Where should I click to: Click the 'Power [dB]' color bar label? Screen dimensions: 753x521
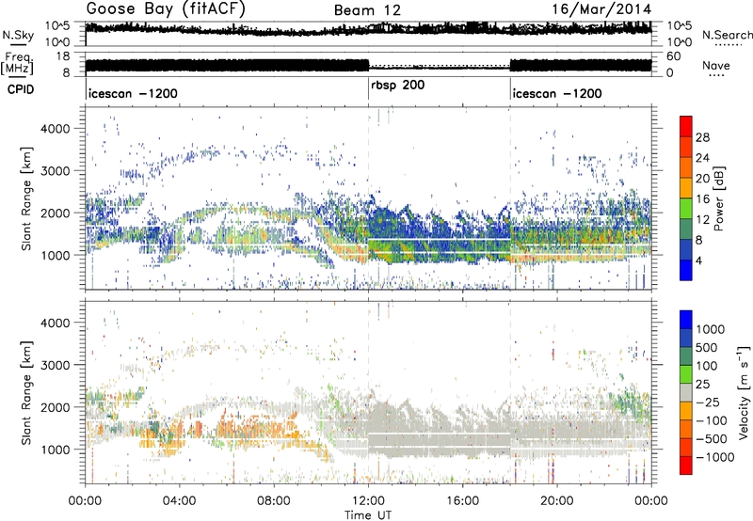(x=718, y=198)
